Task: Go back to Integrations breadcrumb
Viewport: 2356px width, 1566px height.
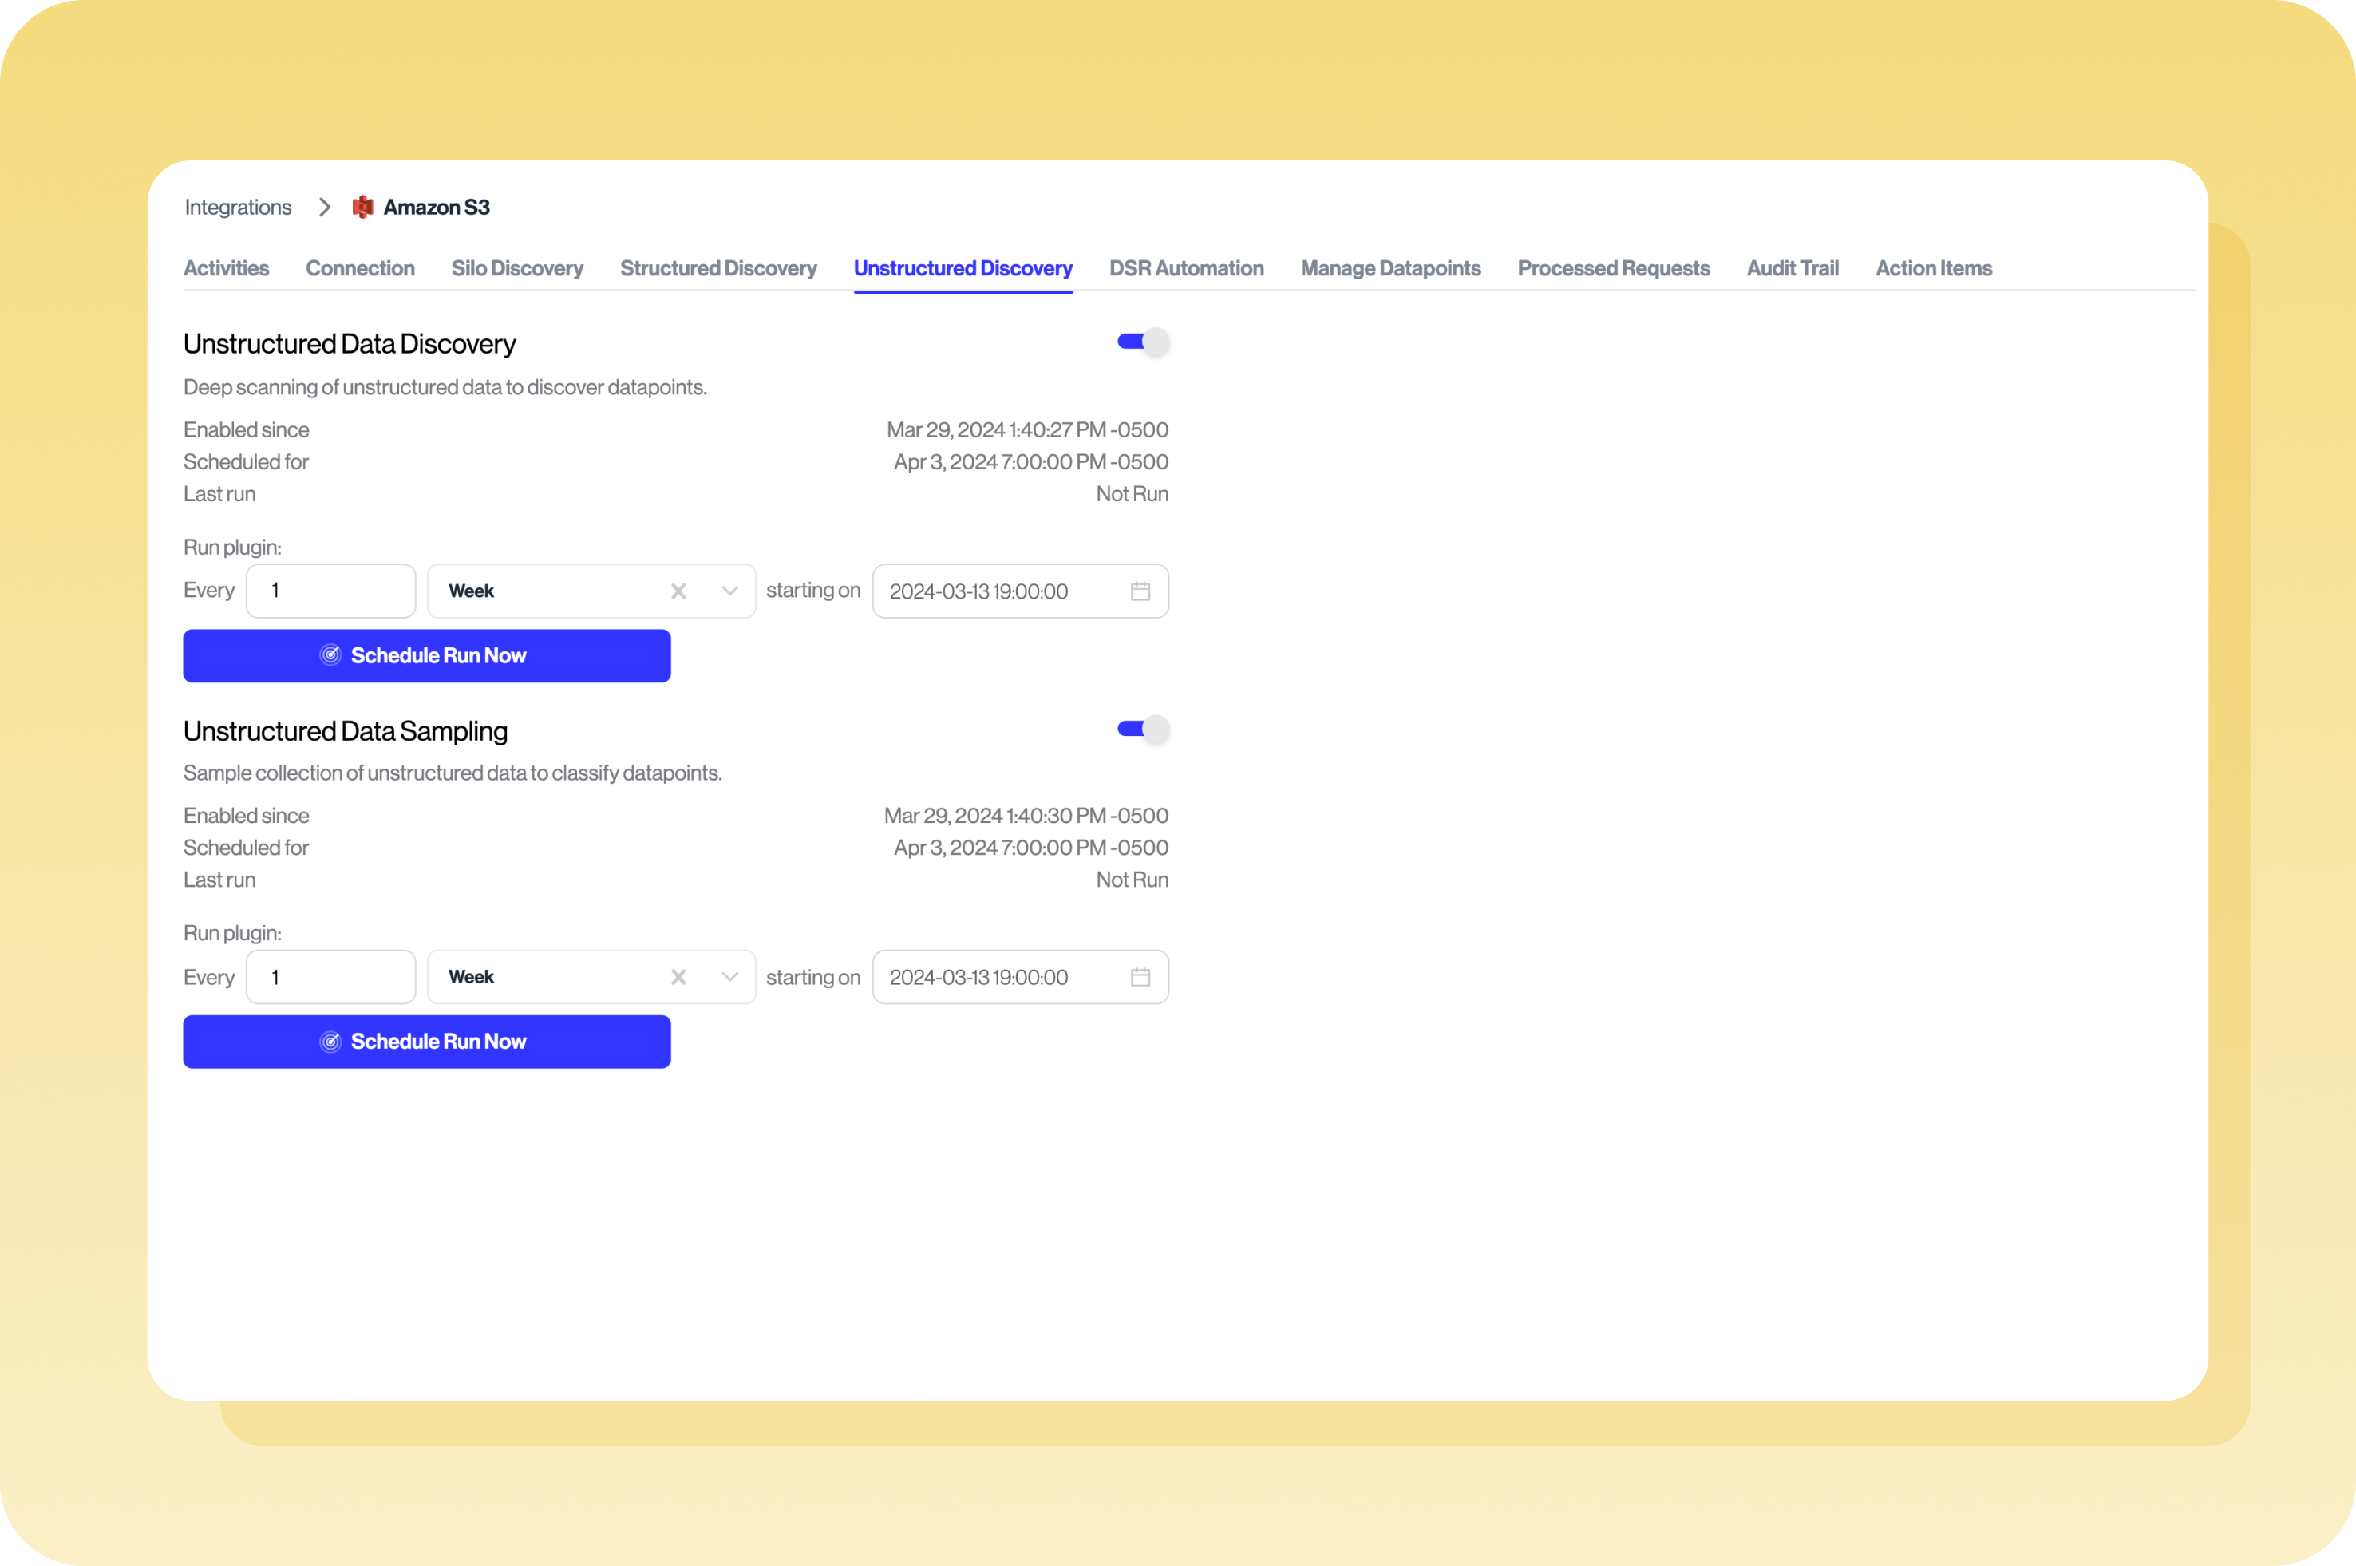Action: tap(238, 207)
